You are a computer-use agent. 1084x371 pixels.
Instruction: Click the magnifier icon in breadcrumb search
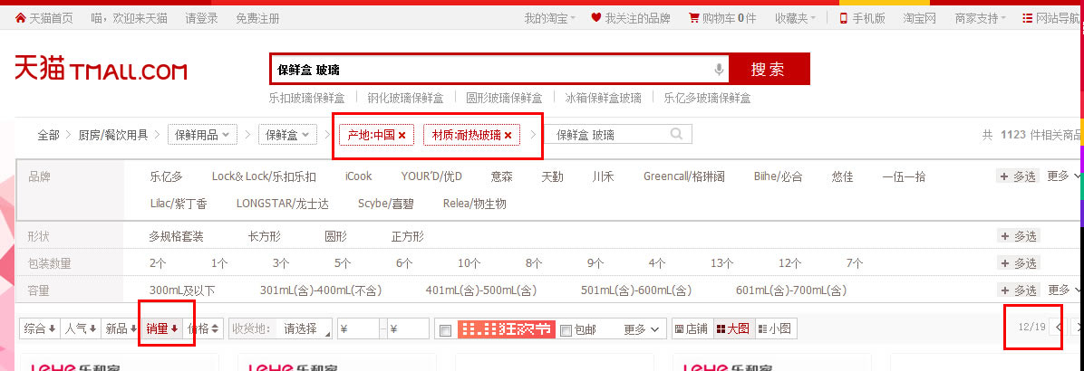pyautogui.click(x=677, y=134)
